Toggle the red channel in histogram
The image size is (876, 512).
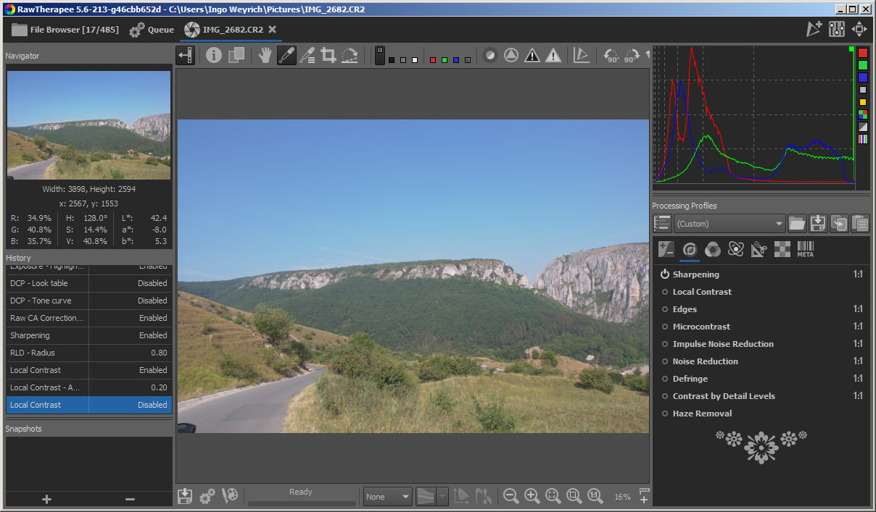[x=863, y=53]
